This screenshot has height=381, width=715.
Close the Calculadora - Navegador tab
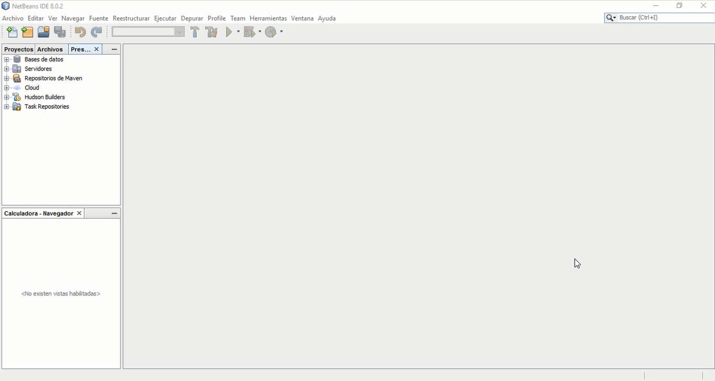(x=79, y=214)
